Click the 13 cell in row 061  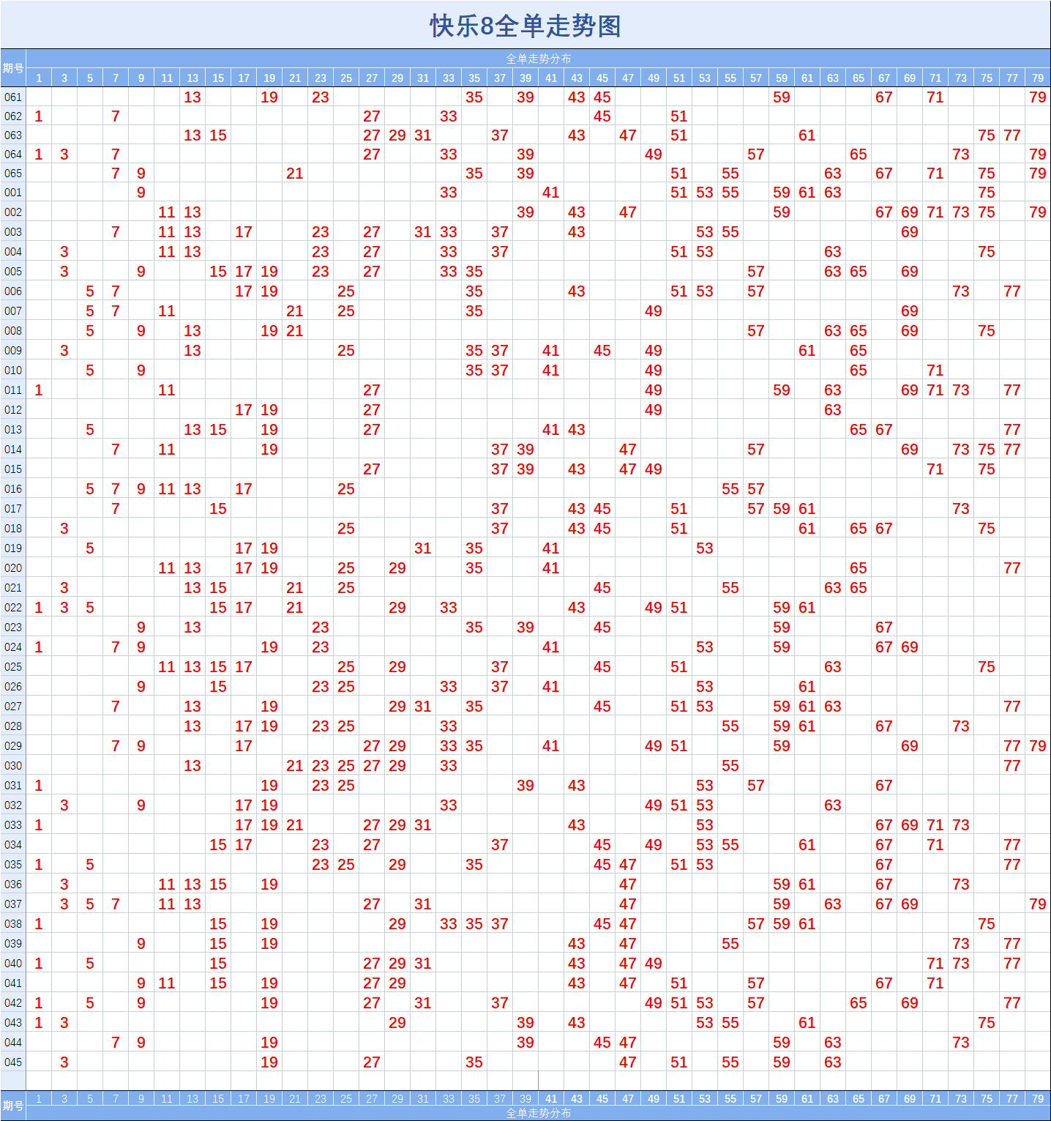pos(192,97)
